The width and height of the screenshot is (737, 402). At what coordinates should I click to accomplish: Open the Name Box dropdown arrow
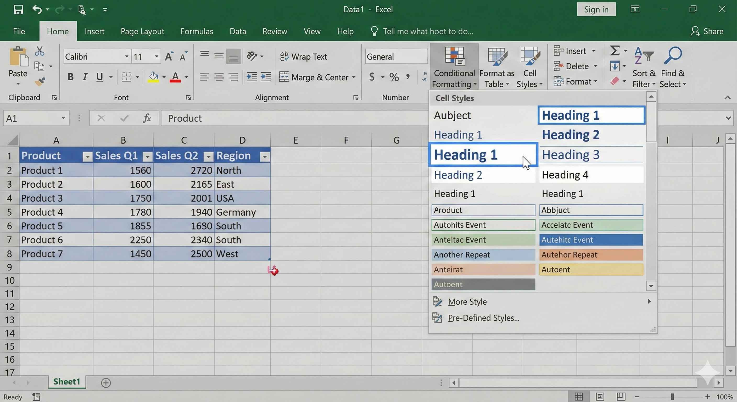coord(63,118)
